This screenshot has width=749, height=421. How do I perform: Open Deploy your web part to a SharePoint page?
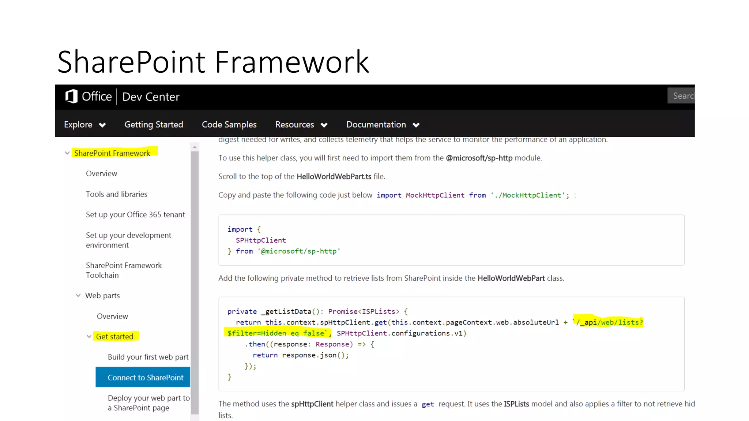[x=149, y=403]
